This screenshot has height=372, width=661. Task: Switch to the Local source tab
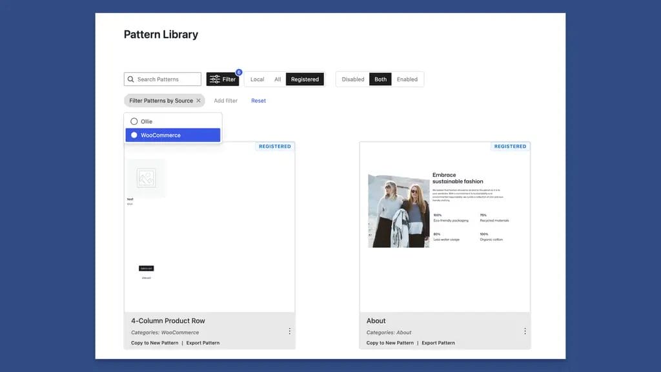point(257,79)
